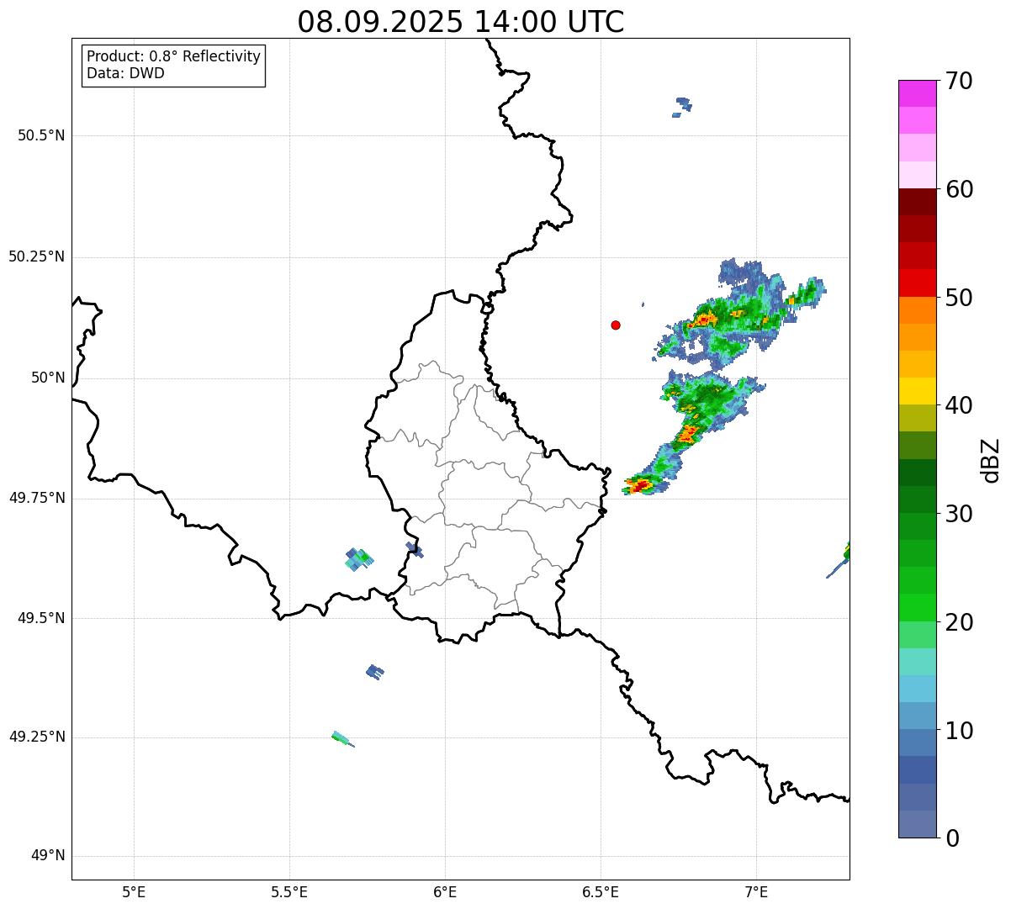Click the small echo near 50.5°N top right
Screen dimensions: 1011x909
tap(683, 107)
